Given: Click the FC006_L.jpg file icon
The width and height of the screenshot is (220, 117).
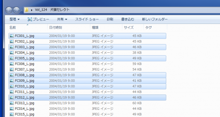Looking at the screenshot, I should (12, 64).
